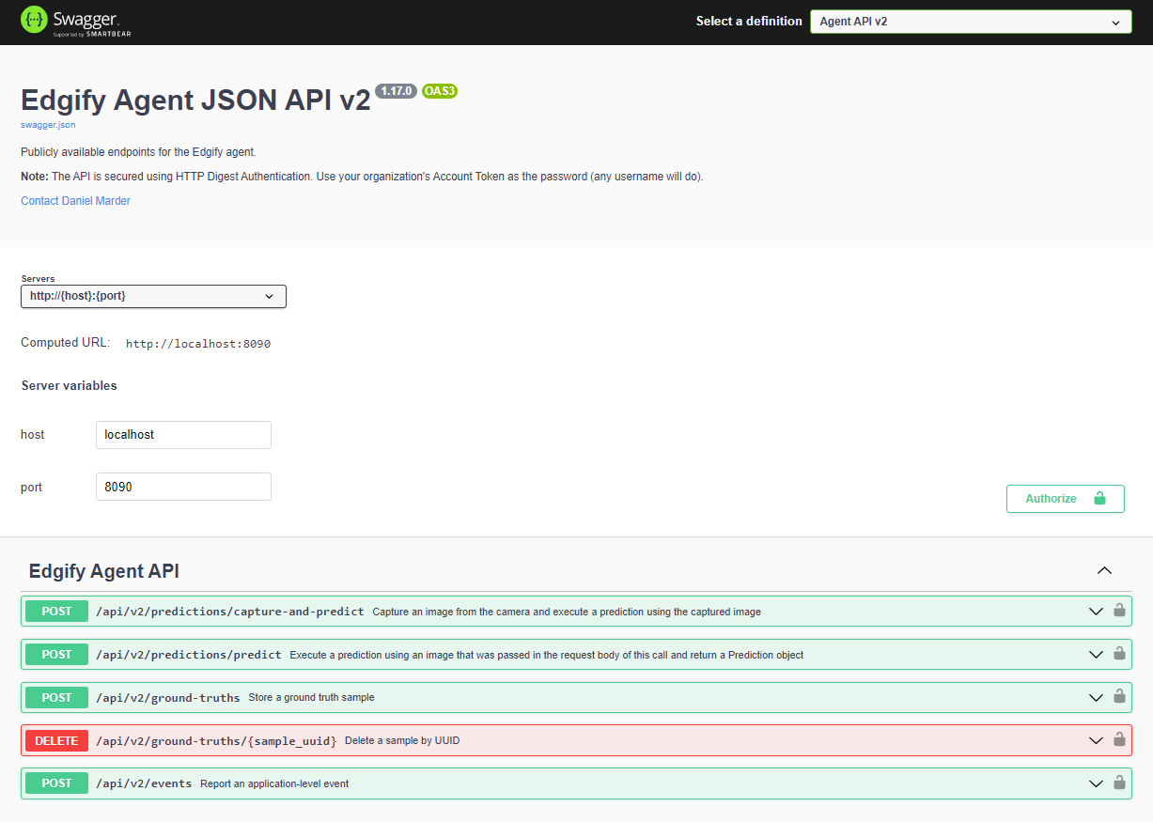
Task: Click the POST badge for predictions/predict
Action: tap(56, 655)
